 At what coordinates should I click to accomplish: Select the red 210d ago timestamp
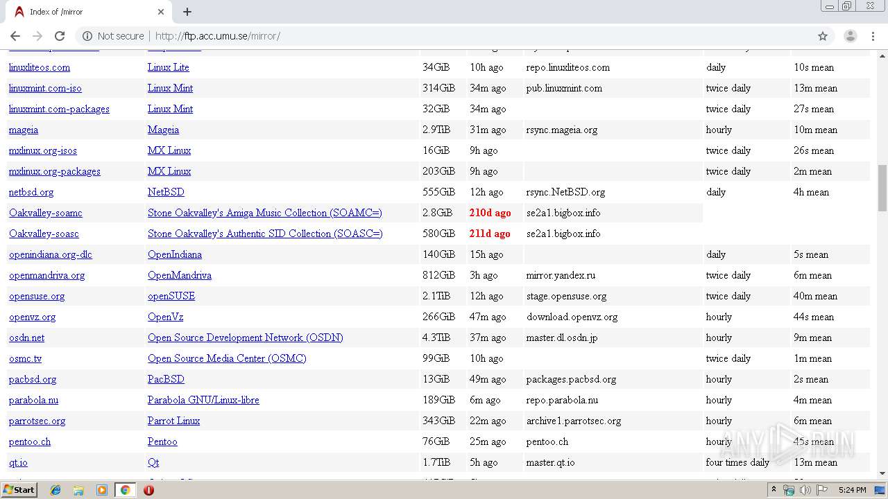(x=490, y=213)
